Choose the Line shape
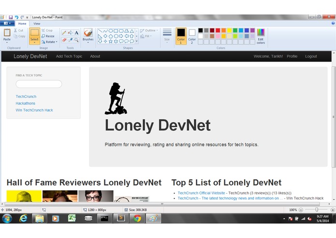 click(100, 31)
